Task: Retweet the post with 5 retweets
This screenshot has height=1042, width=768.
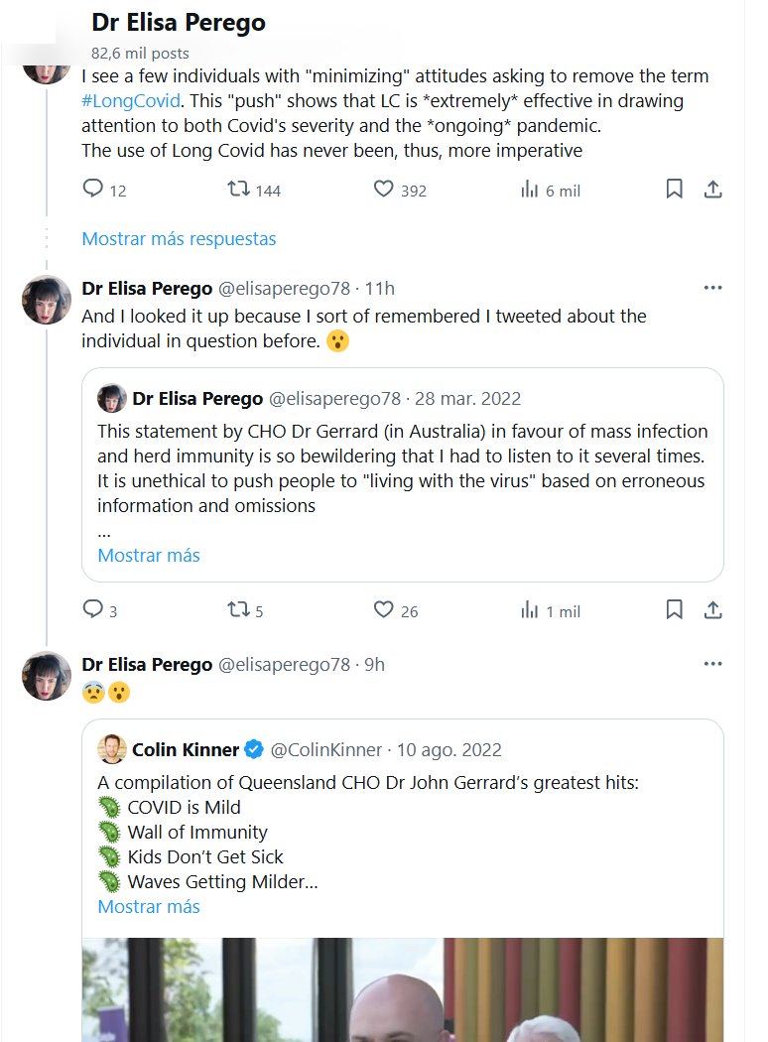Action: coord(239,609)
